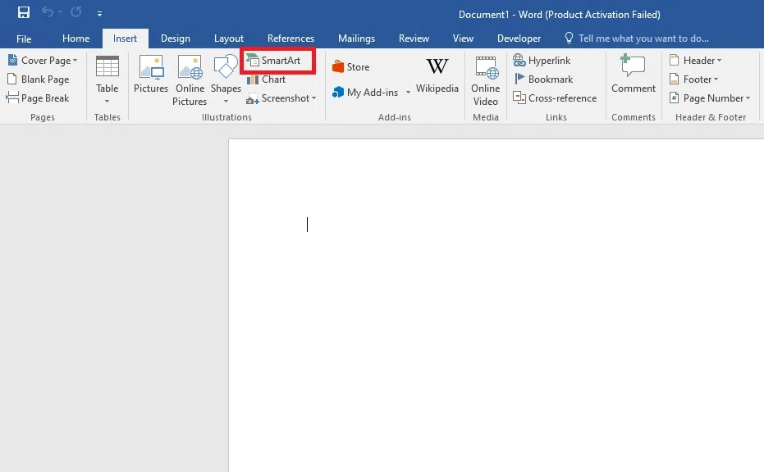Expand the My Add-ins dropdown arrow

[408, 92]
